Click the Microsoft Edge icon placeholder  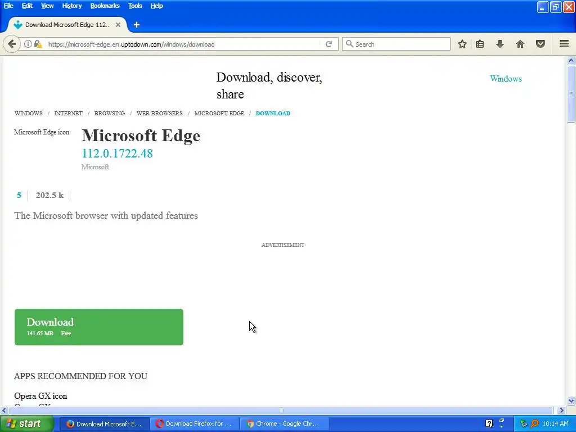coord(42,132)
